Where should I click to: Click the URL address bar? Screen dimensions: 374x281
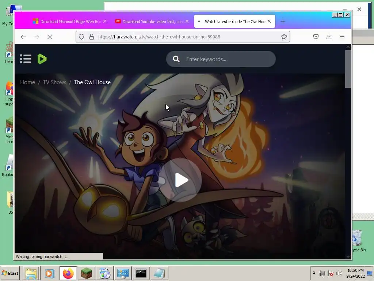(x=183, y=37)
